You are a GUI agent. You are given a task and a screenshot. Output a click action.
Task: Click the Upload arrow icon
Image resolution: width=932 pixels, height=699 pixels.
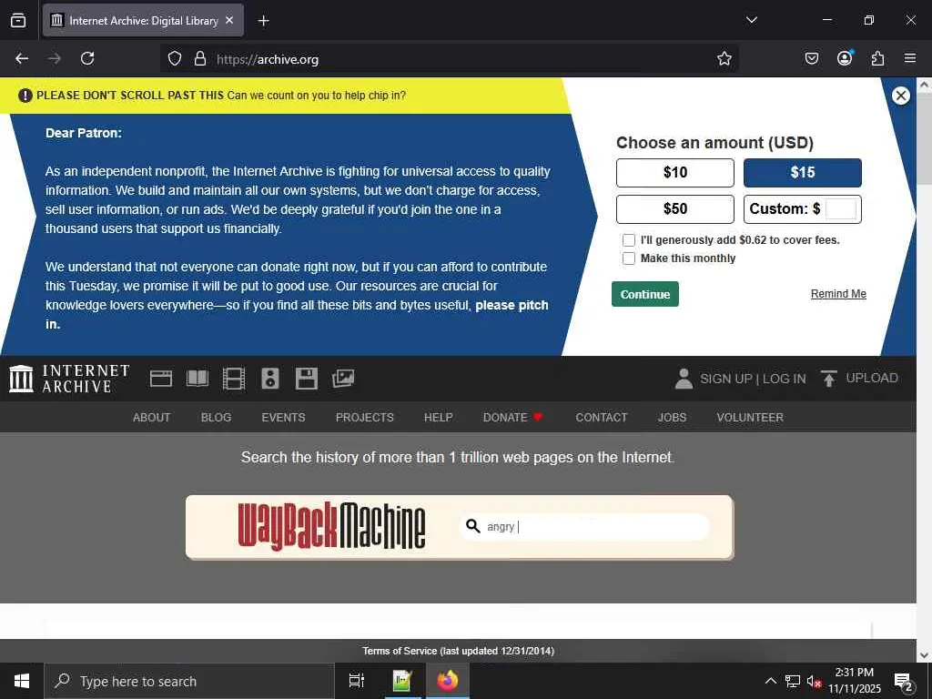click(x=828, y=379)
